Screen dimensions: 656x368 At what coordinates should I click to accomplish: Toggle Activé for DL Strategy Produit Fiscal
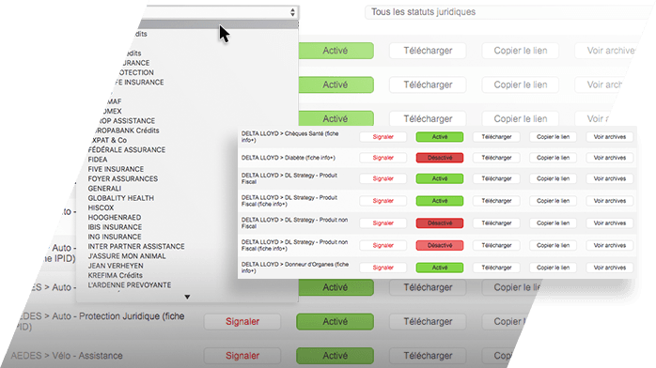click(439, 178)
